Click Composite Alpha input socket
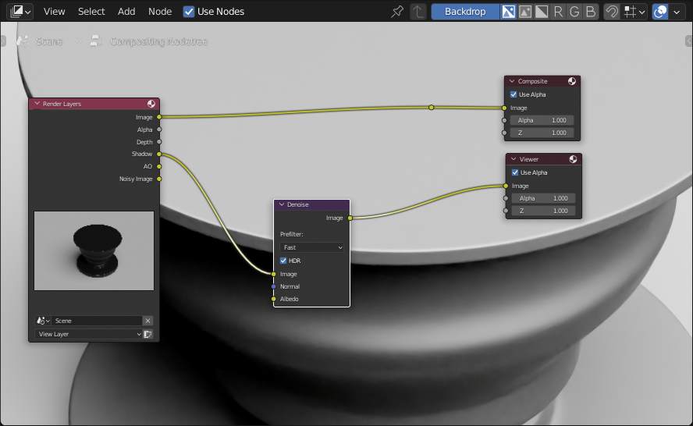Viewport: 693px width, 426px height. point(504,120)
